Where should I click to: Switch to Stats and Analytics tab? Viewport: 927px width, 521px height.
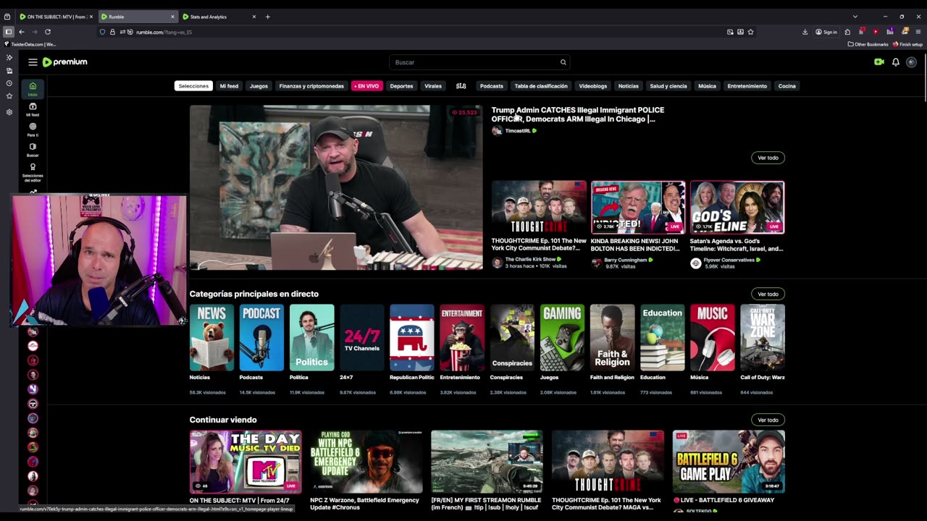pos(219,17)
